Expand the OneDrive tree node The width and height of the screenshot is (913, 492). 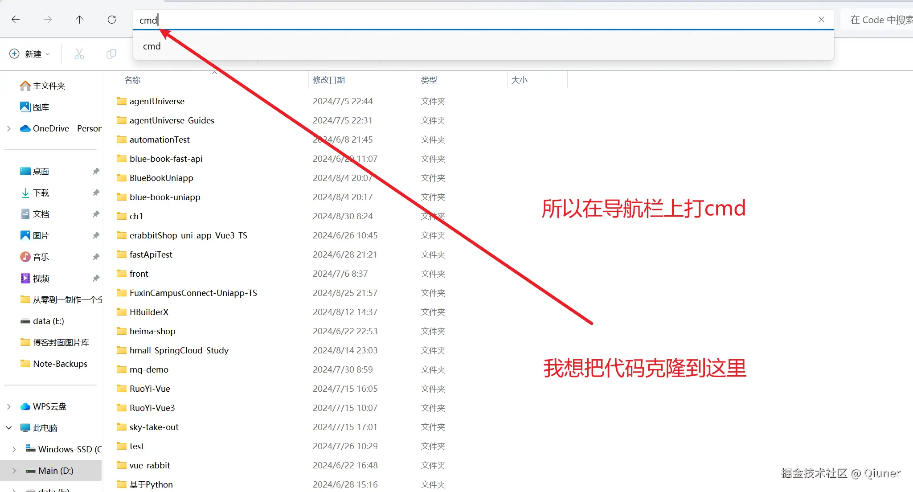[9, 128]
